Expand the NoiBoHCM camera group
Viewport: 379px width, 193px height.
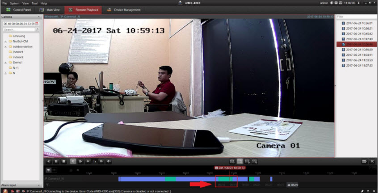click(x=5, y=41)
